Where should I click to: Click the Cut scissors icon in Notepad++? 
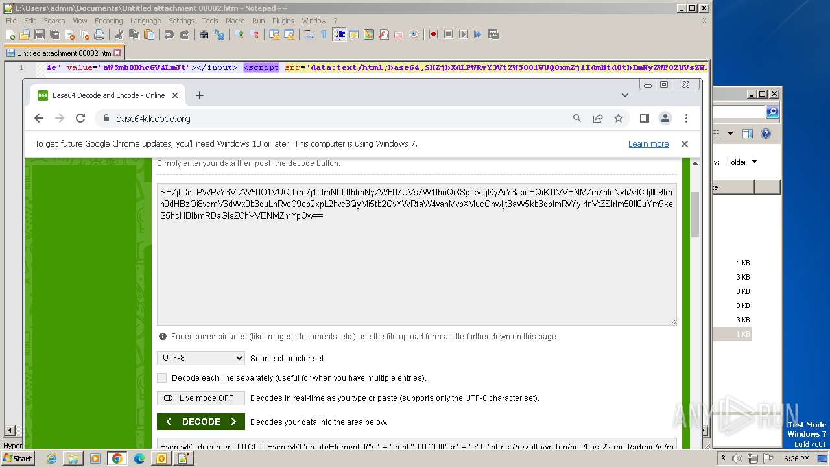click(x=119, y=34)
